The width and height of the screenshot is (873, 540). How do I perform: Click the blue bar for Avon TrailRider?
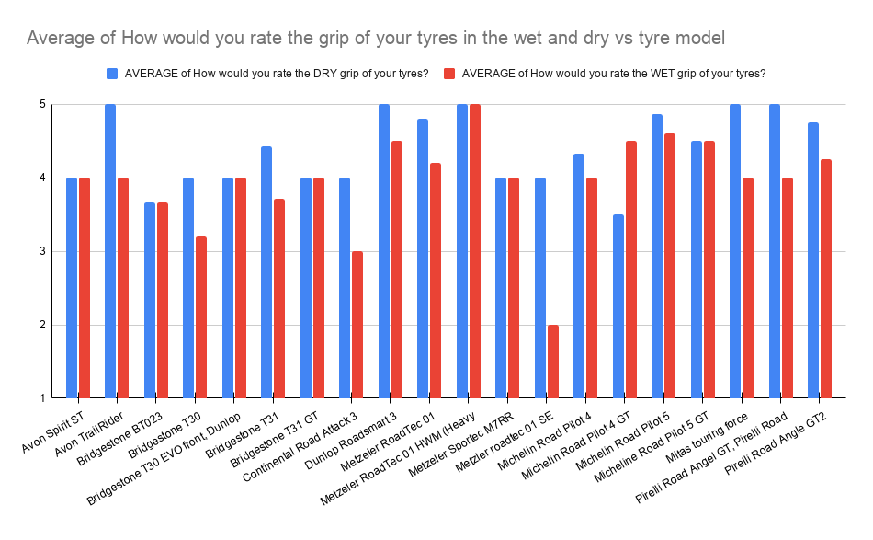[110, 250]
